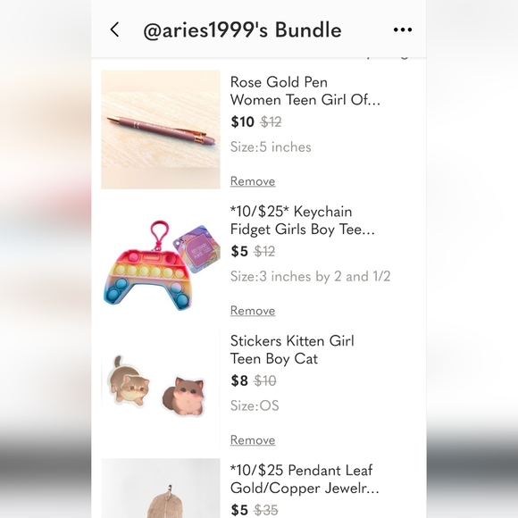Screen dimensions: 518x518
Task: Tap the Rose Gold Pen listing title
Action: pos(305,91)
